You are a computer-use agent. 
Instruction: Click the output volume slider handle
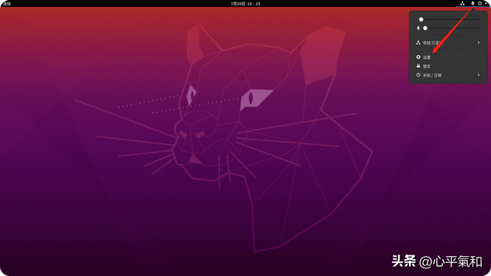click(x=421, y=19)
